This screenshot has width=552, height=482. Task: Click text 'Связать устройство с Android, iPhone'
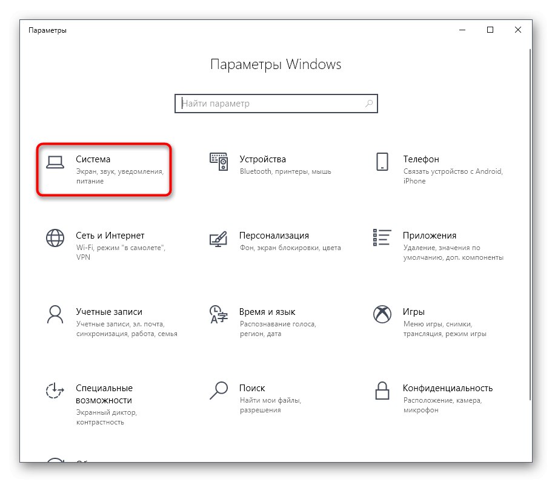[453, 176]
